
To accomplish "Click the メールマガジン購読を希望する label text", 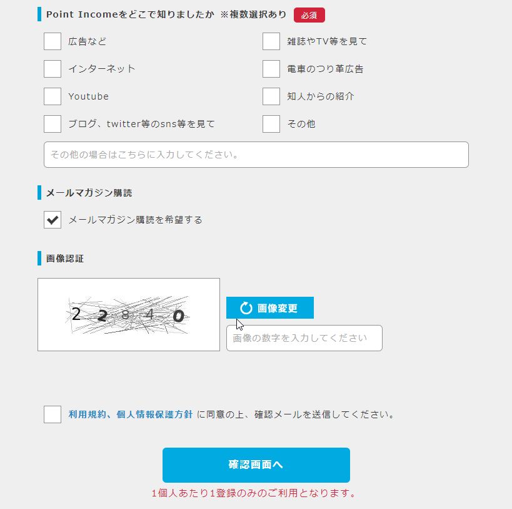I will click(x=136, y=220).
